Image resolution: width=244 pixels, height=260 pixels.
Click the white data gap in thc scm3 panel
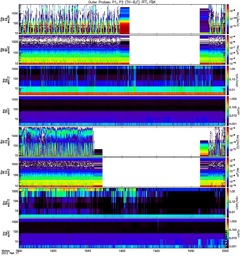pos(151,172)
